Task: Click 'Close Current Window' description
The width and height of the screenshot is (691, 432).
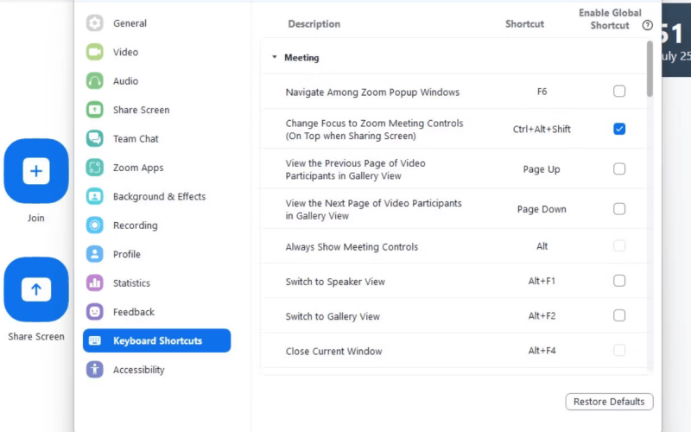Action: (333, 352)
